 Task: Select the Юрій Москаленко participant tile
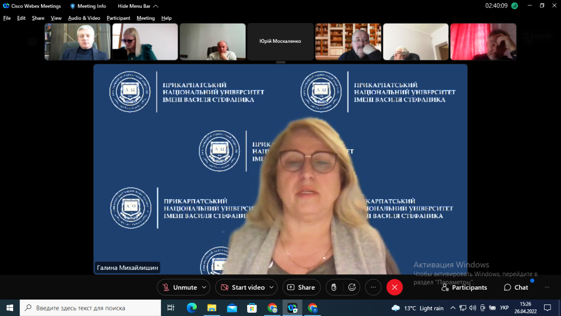pos(280,41)
